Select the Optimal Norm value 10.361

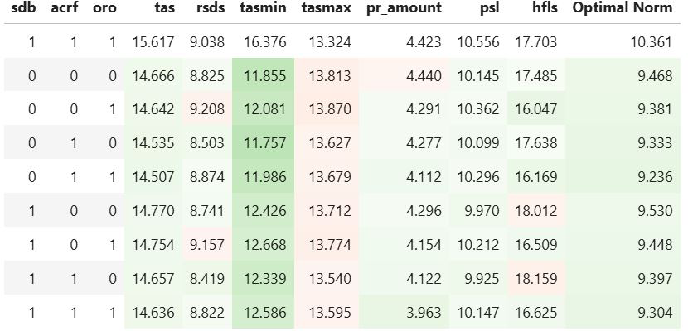tap(651, 42)
